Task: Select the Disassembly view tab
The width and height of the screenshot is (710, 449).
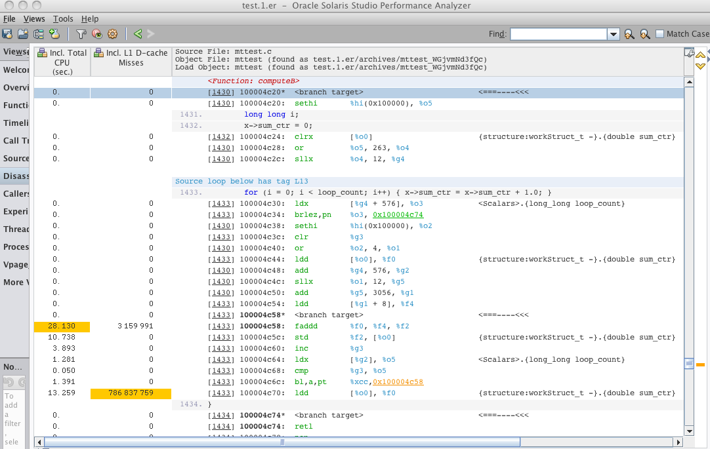Action: coord(15,176)
